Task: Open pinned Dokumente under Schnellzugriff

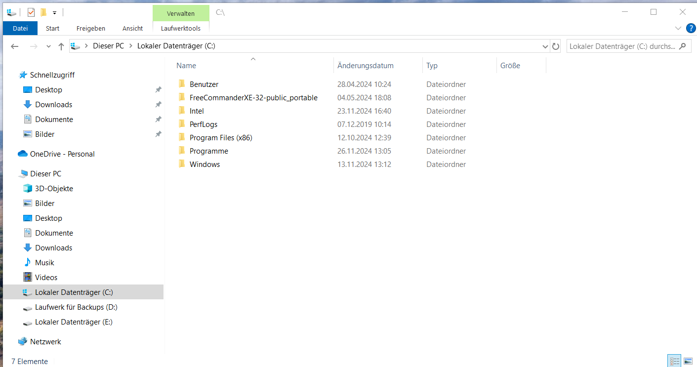Action: pos(54,120)
